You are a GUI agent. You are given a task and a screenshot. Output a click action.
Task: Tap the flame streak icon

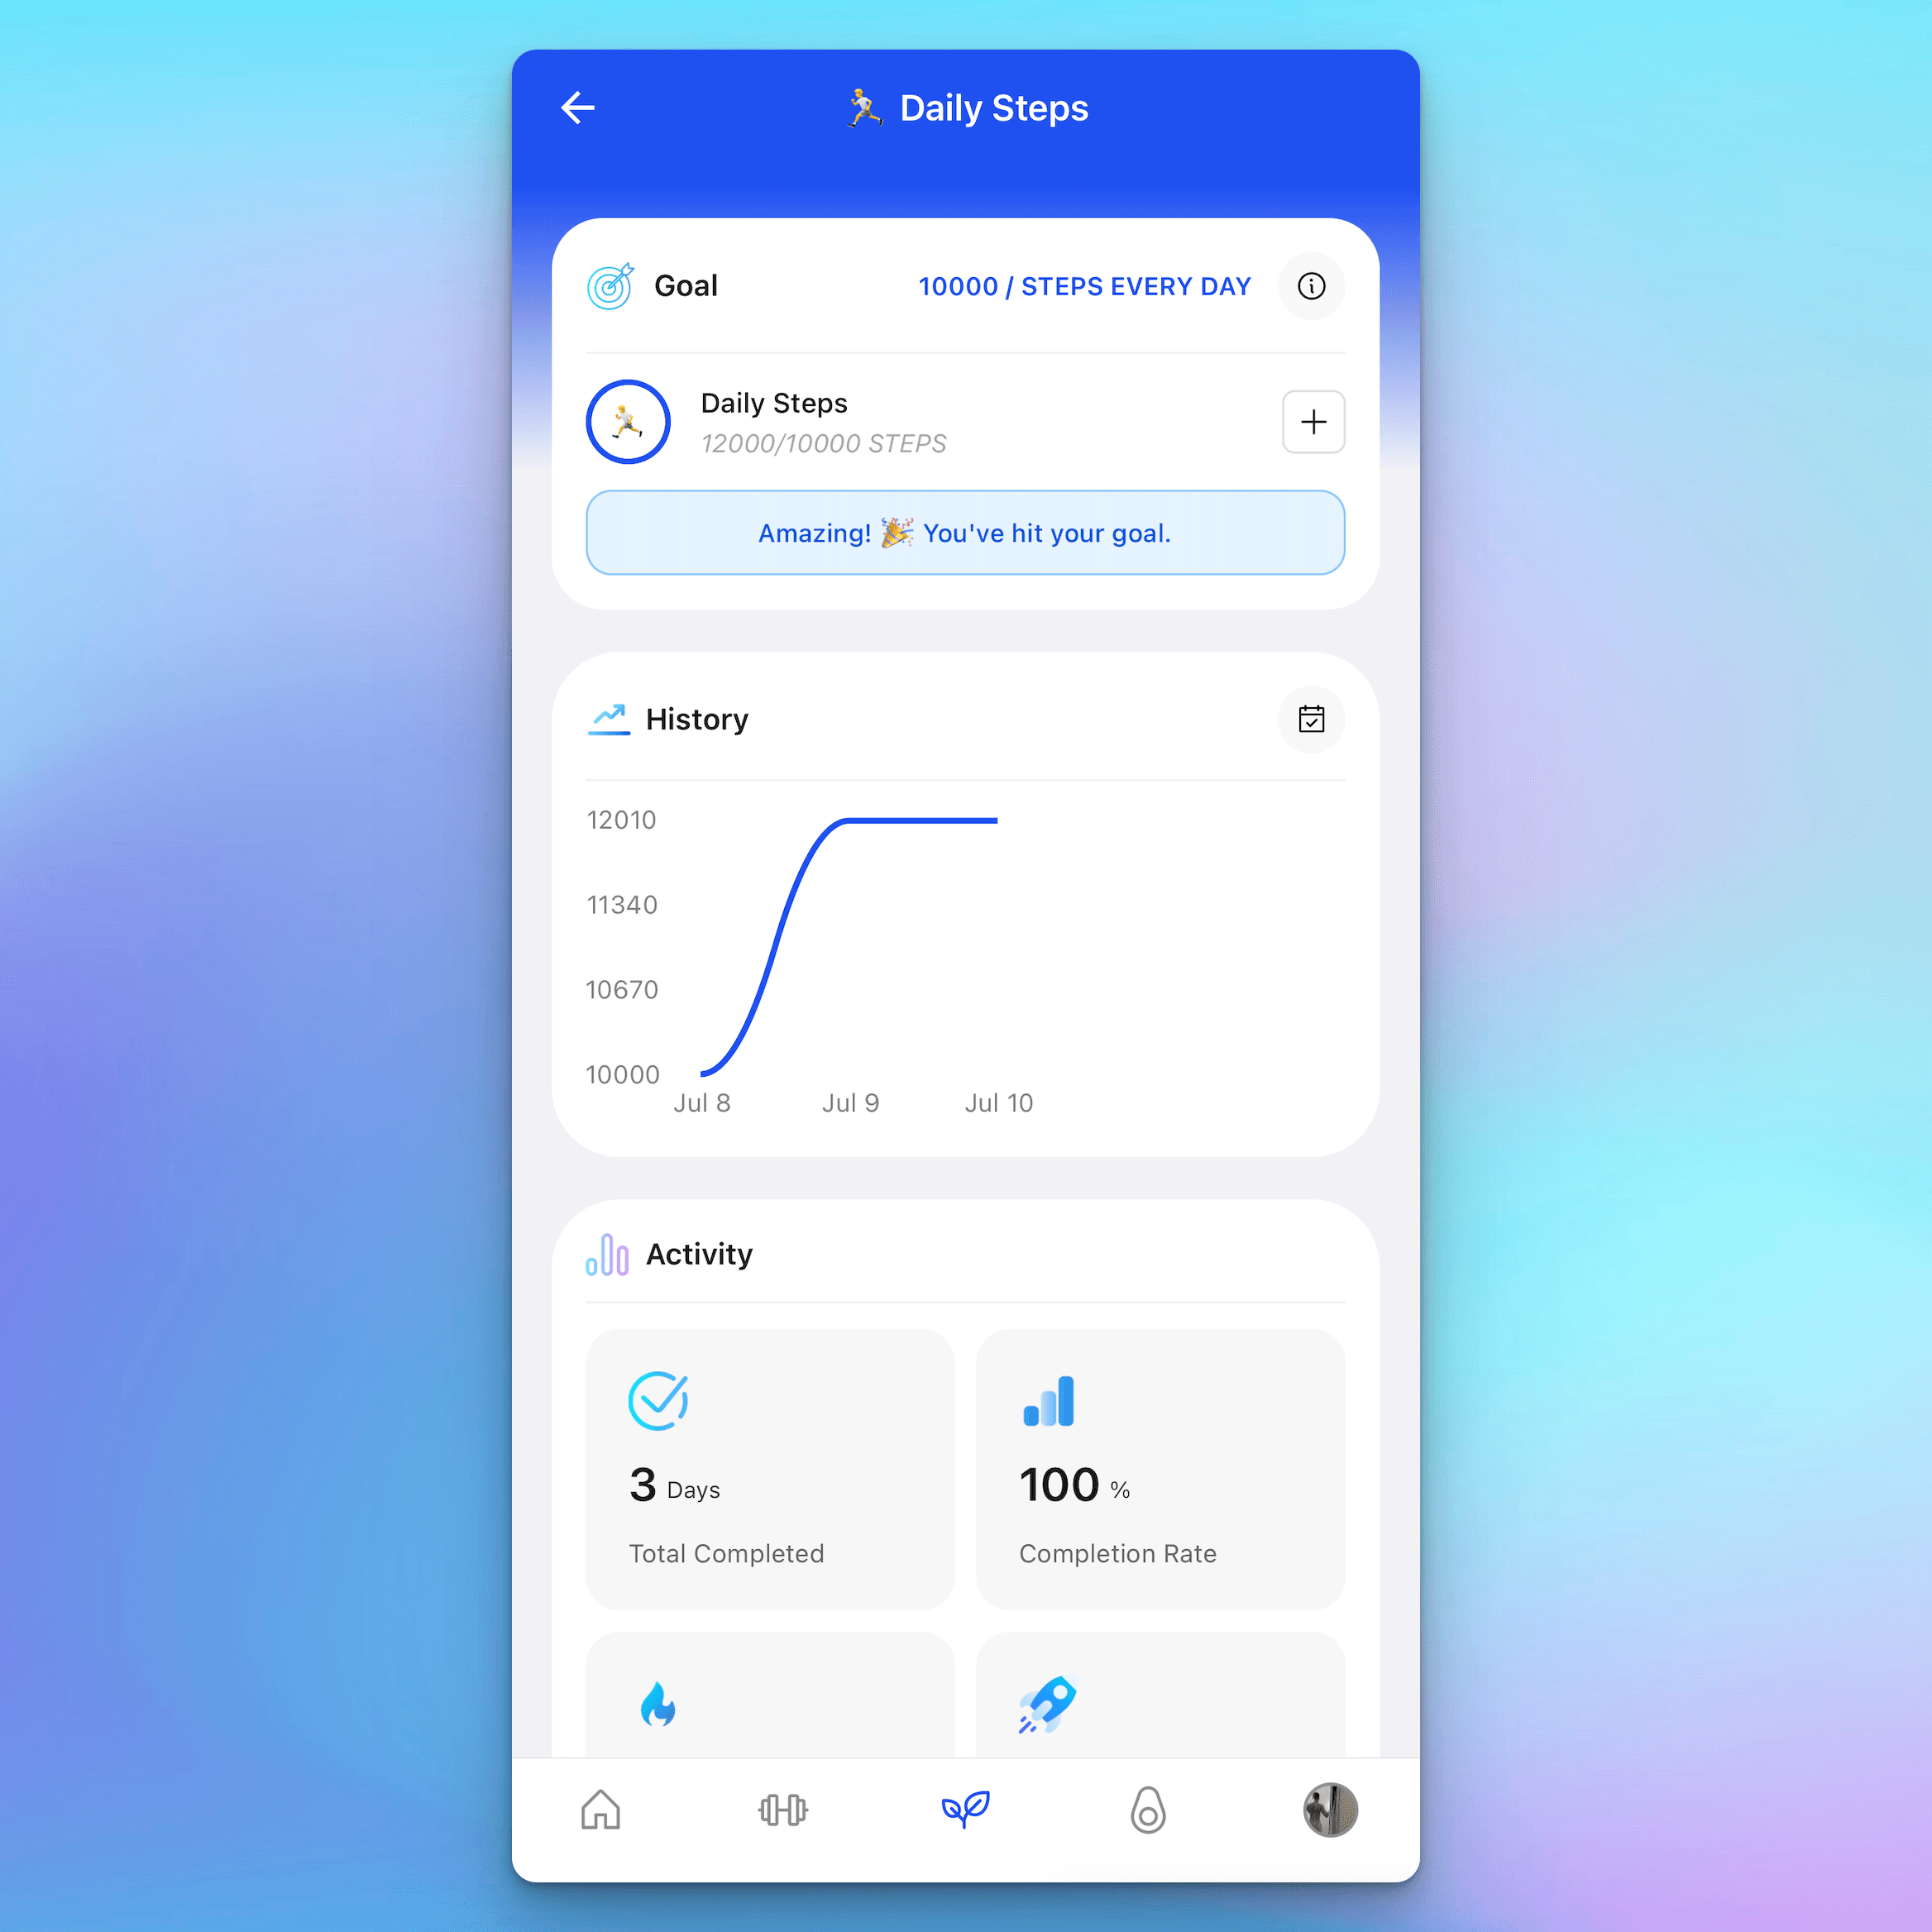pyautogui.click(x=660, y=1702)
